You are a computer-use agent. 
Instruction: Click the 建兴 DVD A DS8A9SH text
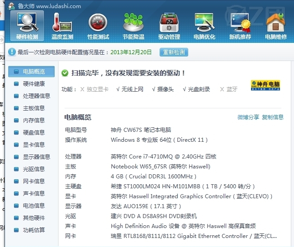click(154, 216)
